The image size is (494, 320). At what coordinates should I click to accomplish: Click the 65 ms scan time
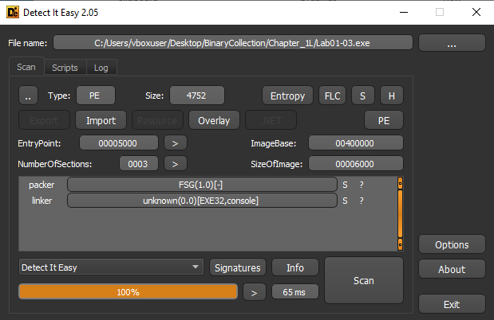click(295, 292)
